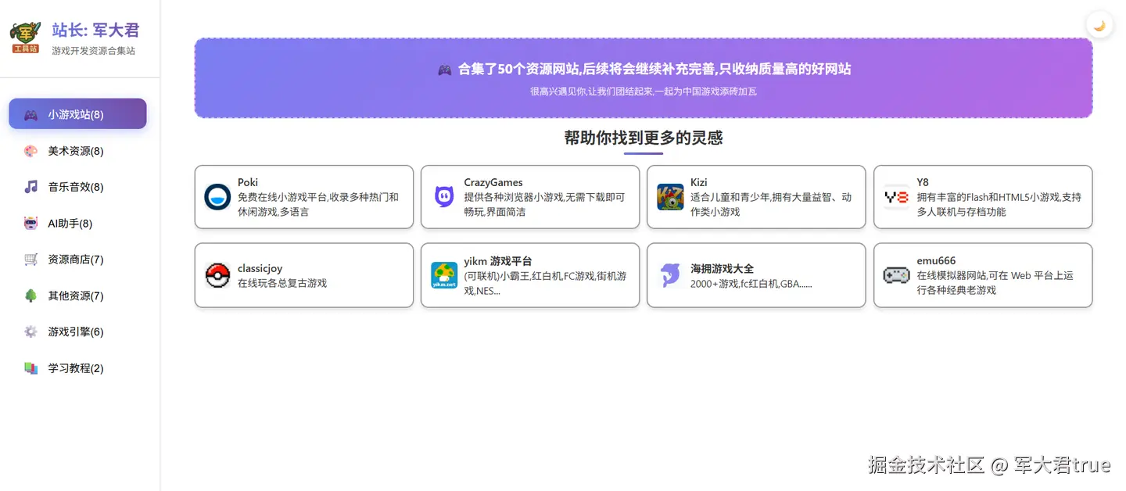
Task: Click the 军 工具站 site logo
Action: 25,38
